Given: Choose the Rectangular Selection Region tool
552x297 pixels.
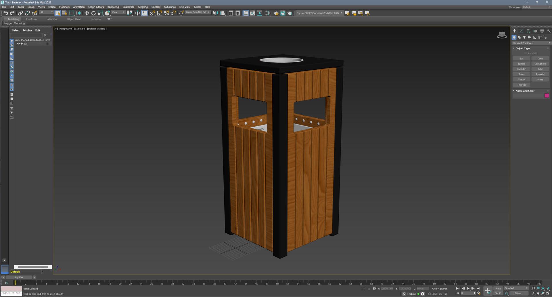Looking at the screenshot, I should click(72, 13).
